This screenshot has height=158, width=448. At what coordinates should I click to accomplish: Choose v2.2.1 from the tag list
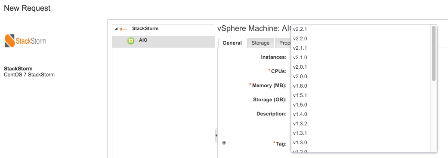point(361,29)
